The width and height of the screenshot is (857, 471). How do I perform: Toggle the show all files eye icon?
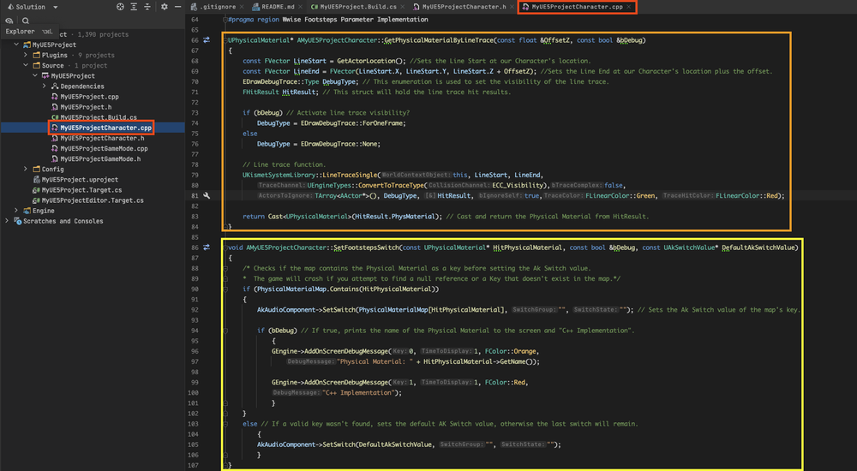coord(9,21)
